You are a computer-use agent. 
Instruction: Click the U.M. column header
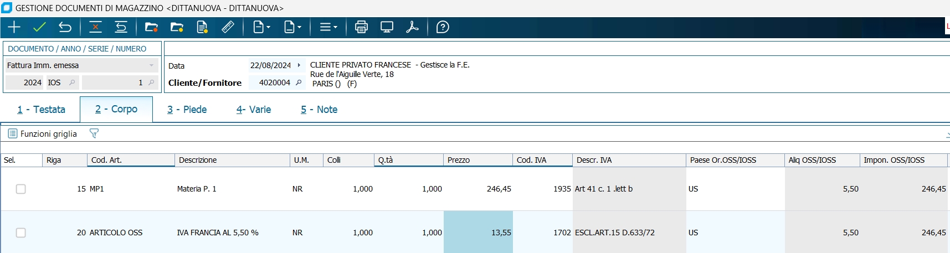(307, 160)
